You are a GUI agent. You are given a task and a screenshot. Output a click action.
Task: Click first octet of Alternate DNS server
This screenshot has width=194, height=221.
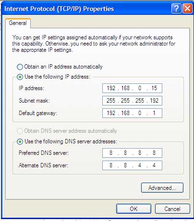tap(111, 165)
